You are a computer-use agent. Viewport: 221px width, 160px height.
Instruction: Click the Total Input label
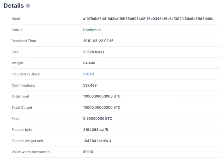click(x=20, y=96)
